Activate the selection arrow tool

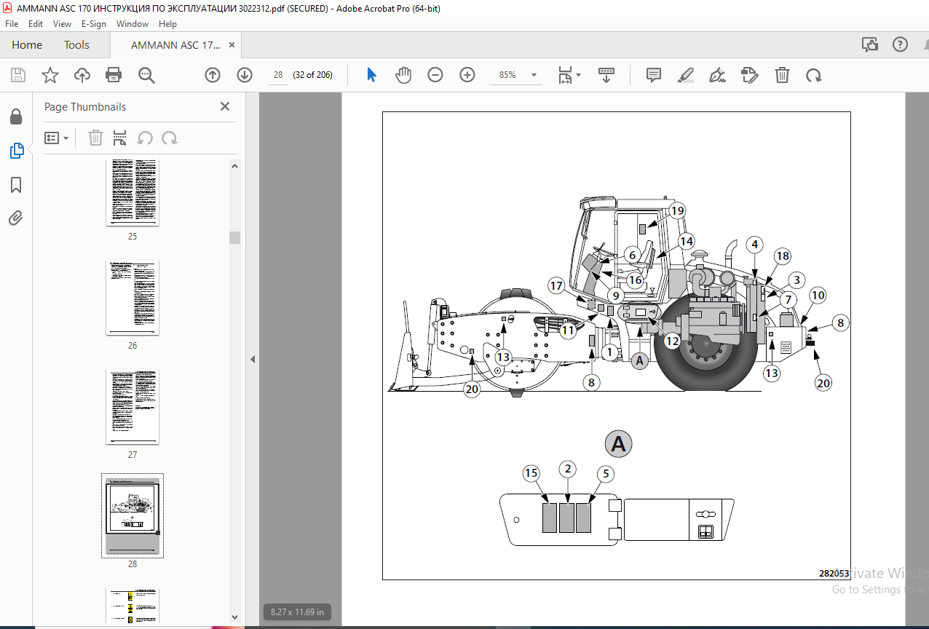tap(371, 75)
